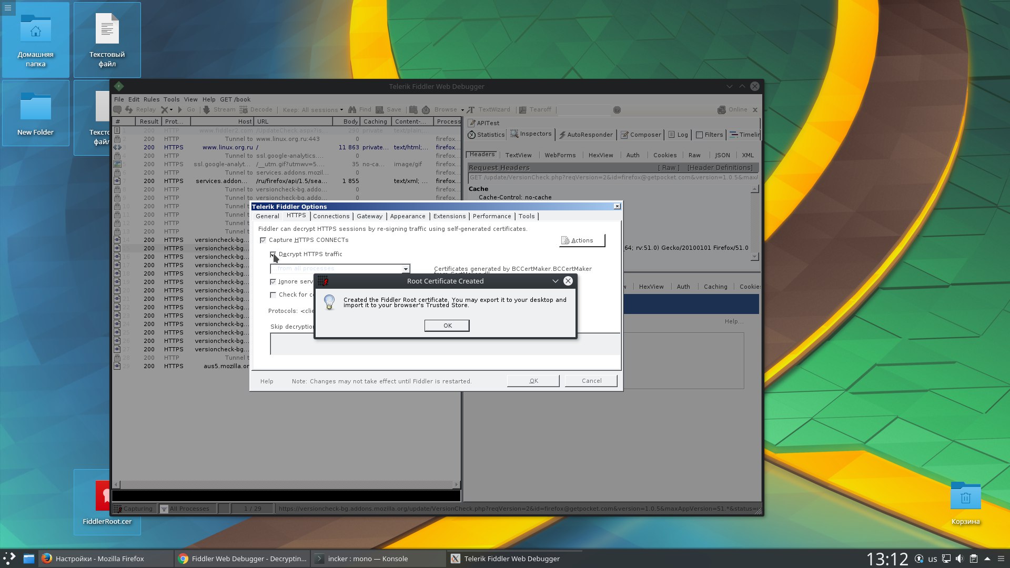Toggle Capture HTTPS CONNECTs checkbox
Screen dimensions: 1010x568
[263, 240]
